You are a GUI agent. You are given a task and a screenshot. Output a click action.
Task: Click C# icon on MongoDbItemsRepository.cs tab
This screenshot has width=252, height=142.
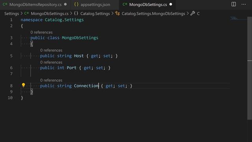pyautogui.click(x=5, y=4)
